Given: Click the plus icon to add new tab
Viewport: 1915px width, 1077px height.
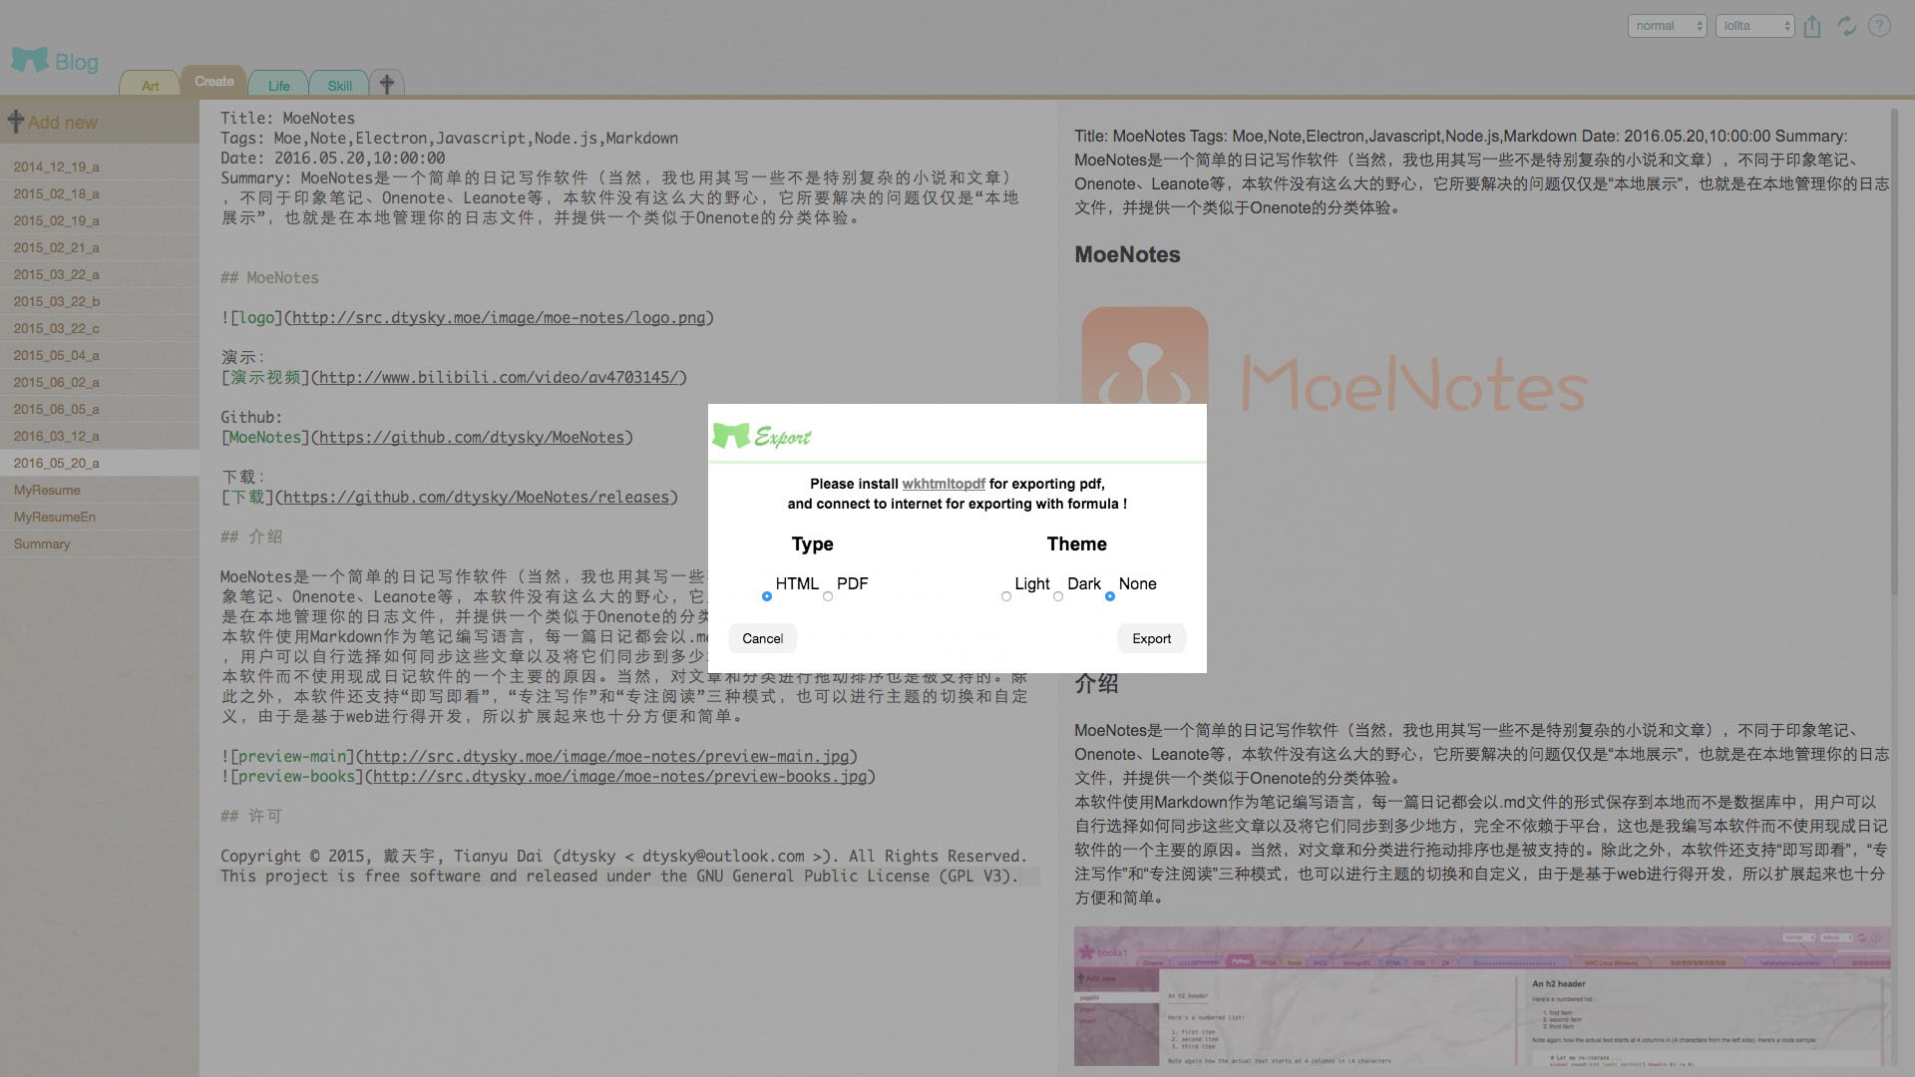Looking at the screenshot, I should point(387,84).
